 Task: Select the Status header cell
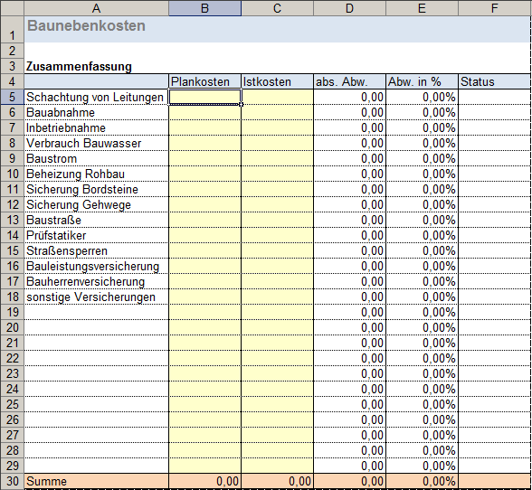coord(494,81)
